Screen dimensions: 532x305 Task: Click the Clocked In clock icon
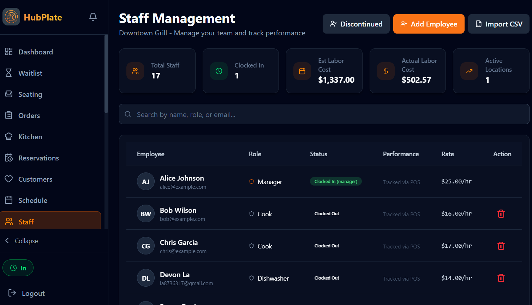pos(219,71)
